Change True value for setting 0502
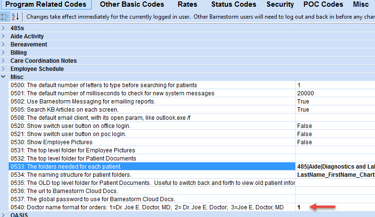Image resolution: width=375 pixels, height=217 pixels. click(x=335, y=101)
